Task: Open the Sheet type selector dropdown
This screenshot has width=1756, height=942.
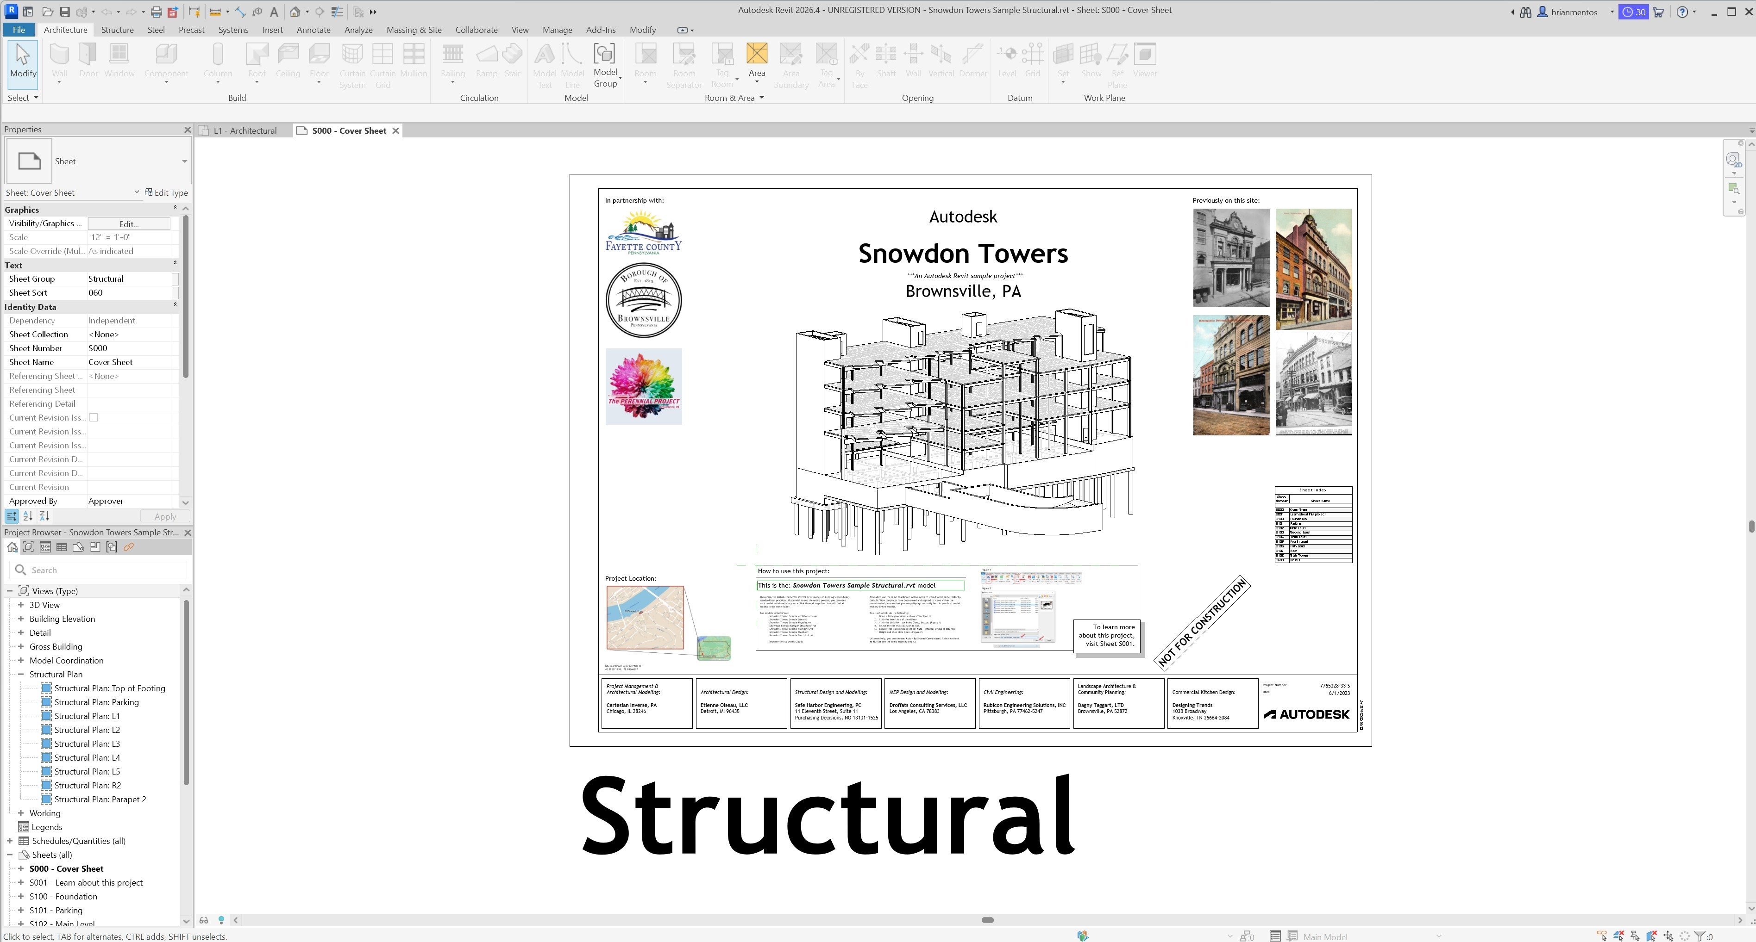Action: tap(184, 161)
